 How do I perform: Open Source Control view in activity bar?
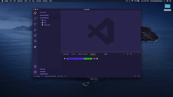35,24
